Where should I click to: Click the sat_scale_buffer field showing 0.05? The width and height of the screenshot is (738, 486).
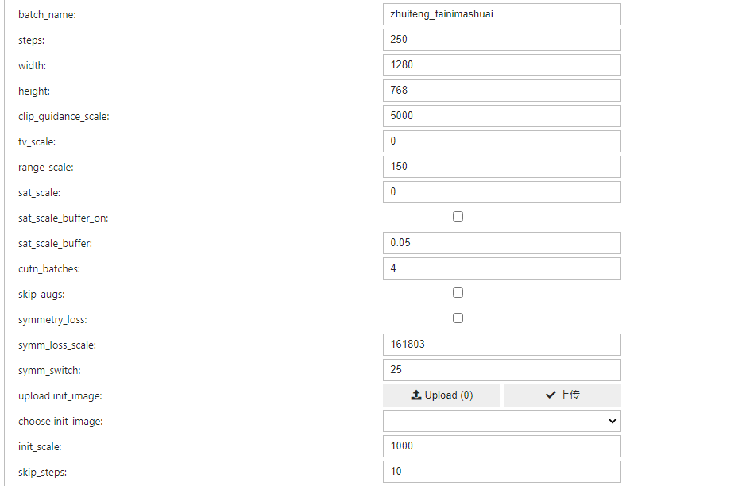(501, 242)
